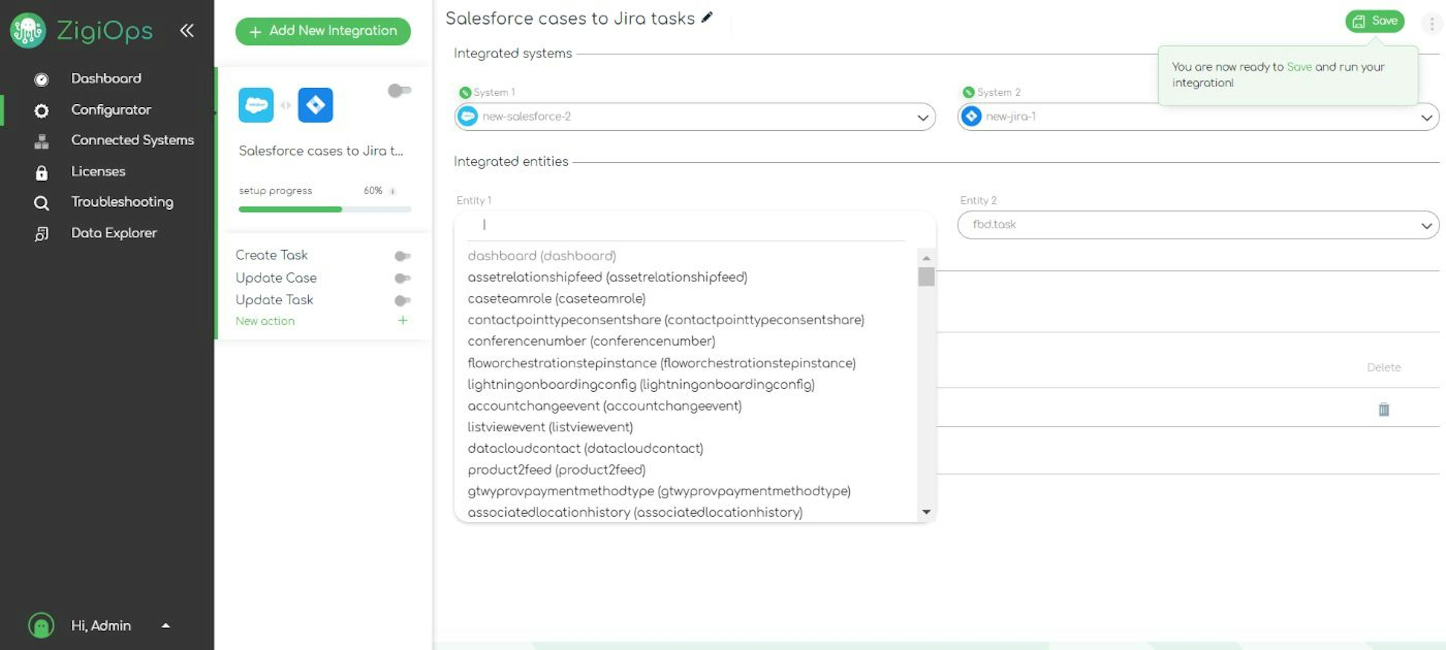This screenshot has height=650, width=1446.
Task: Expand the Entity 2 fbd.task dropdown
Action: pyautogui.click(x=1428, y=225)
